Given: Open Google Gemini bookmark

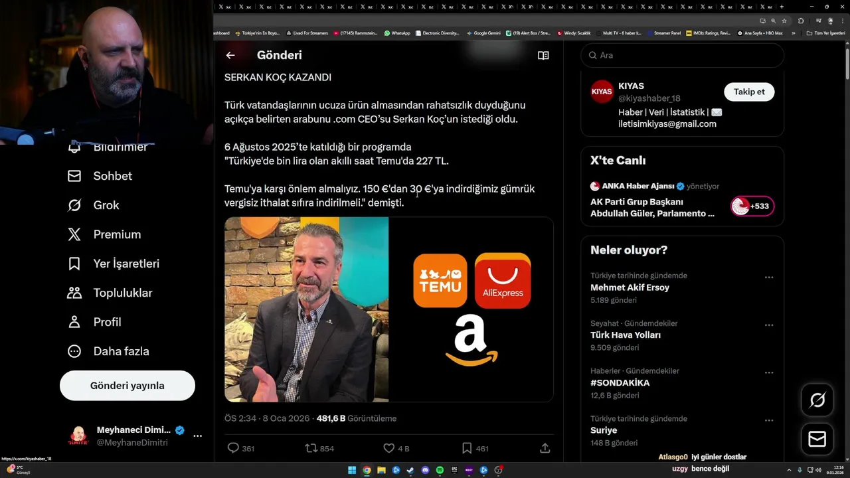Looking at the screenshot, I should click(483, 33).
